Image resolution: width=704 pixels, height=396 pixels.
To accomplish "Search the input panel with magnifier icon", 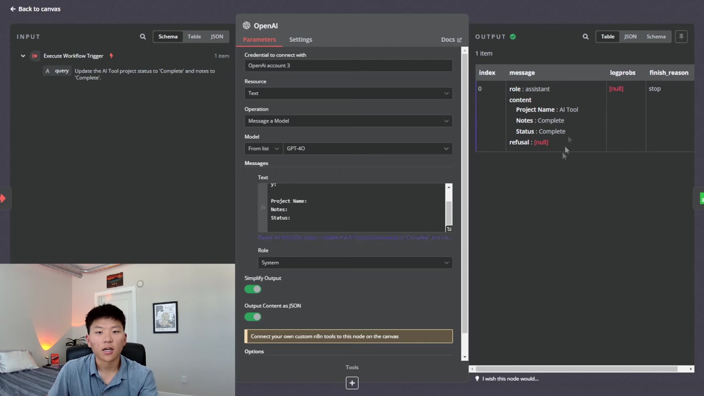I will pyautogui.click(x=143, y=37).
